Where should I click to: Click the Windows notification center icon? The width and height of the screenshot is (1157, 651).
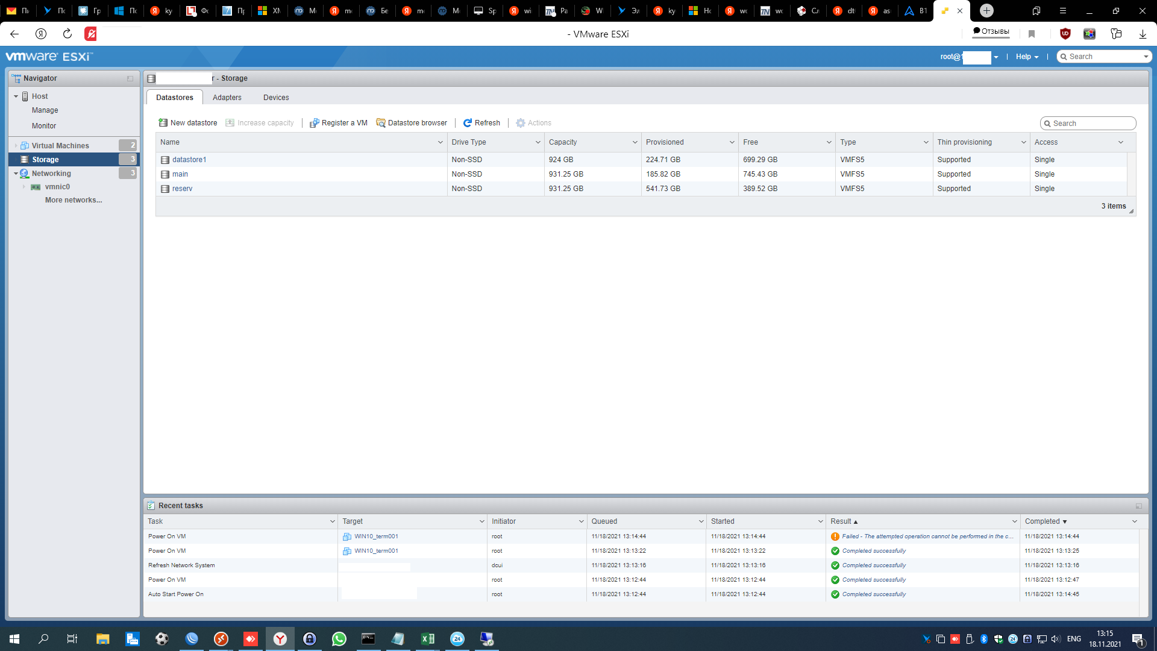(x=1138, y=639)
